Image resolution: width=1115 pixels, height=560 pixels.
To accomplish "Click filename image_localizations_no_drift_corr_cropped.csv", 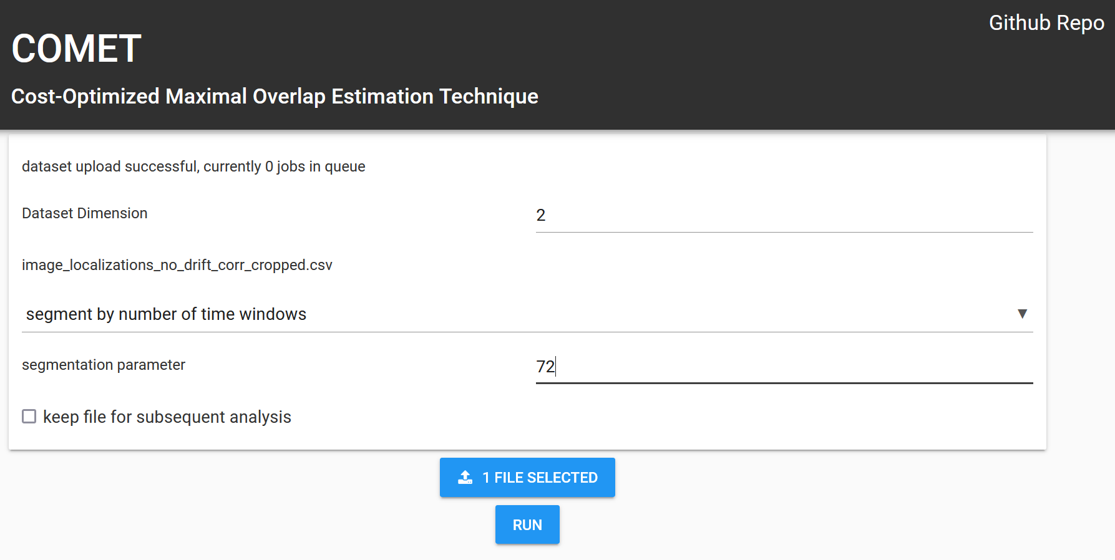I will coord(177,265).
